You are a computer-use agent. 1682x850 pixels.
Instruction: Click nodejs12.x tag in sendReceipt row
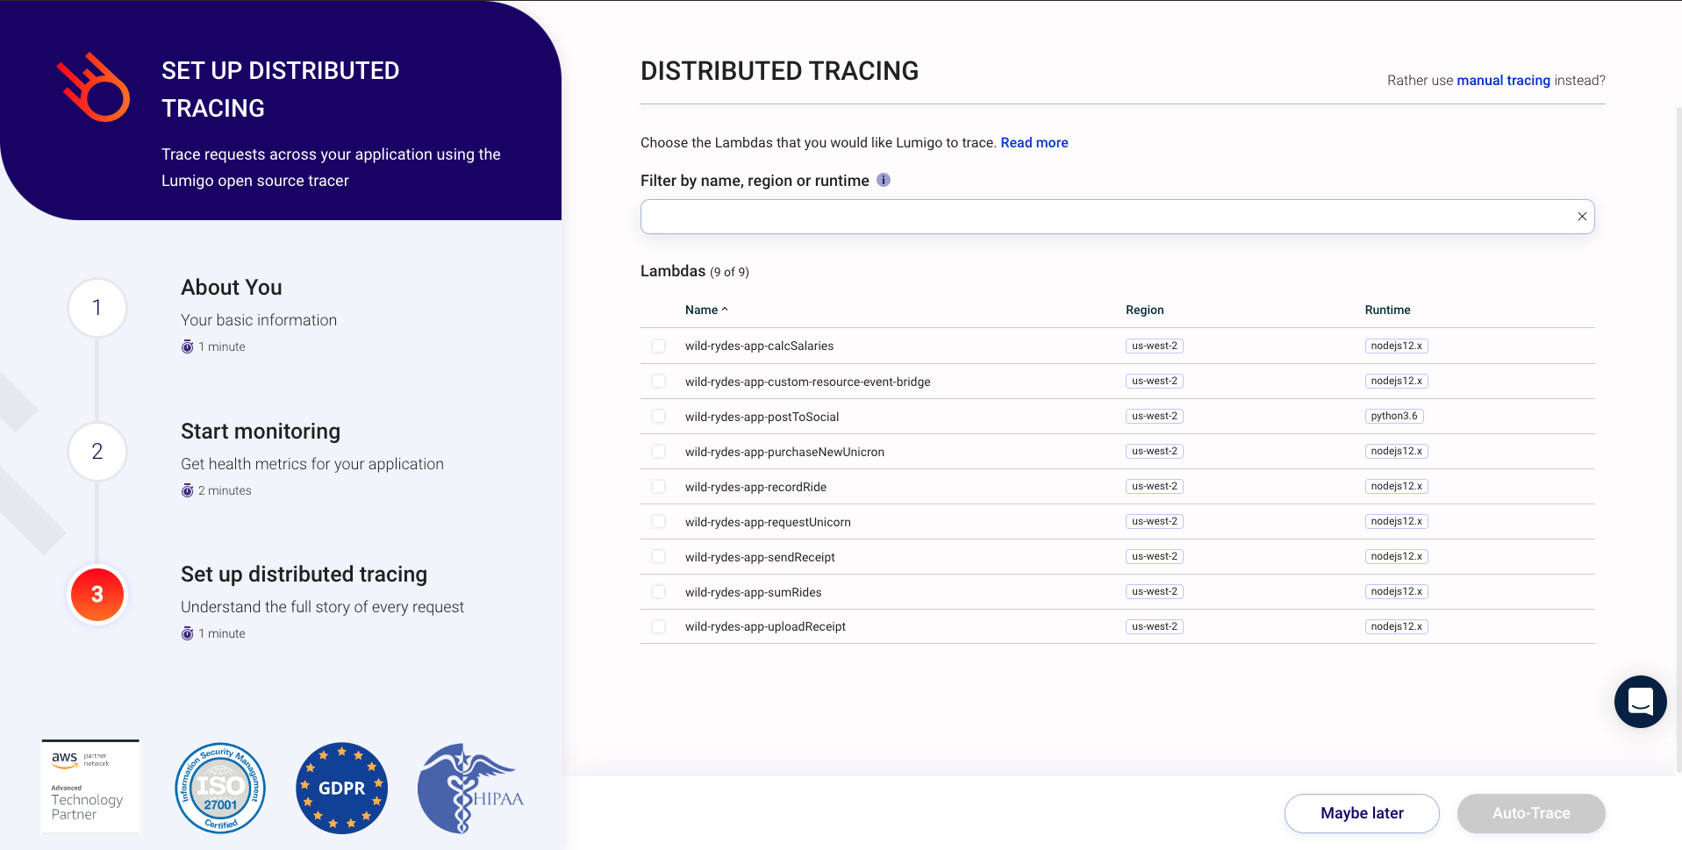click(x=1397, y=556)
